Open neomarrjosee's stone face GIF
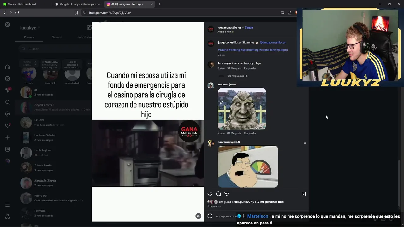 pos(242,109)
